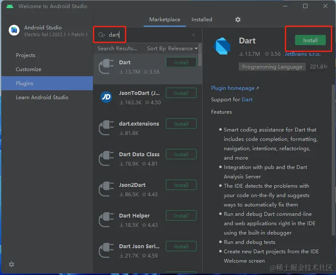Click the Features heading

point(221,112)
